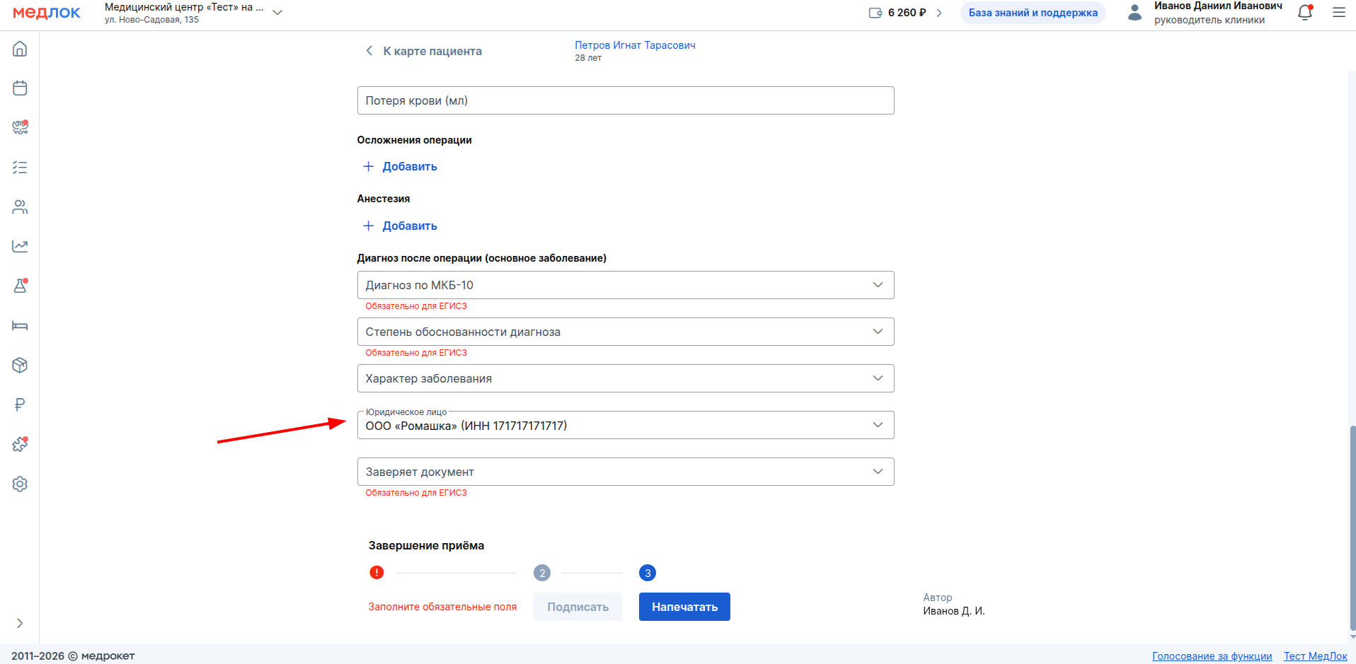Screen dimensions: 1356x664
Task: Open the patients sidebar icon
Action: [20, 207]
